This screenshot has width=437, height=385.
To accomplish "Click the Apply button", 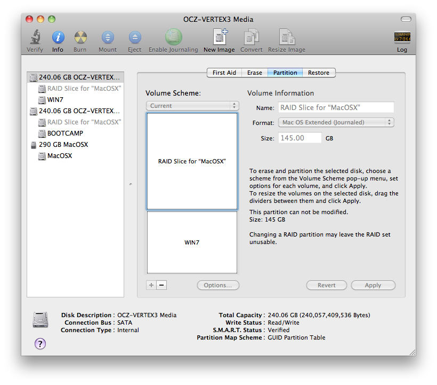I will point(373,285).
